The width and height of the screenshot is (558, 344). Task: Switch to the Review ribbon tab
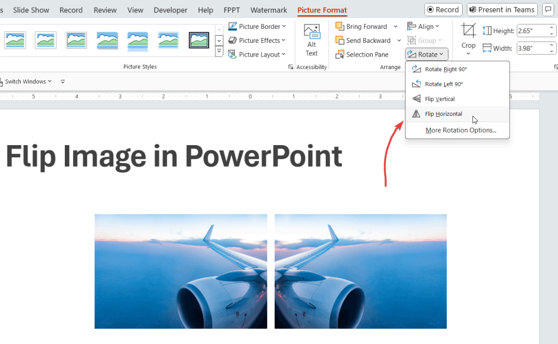[105, 9]
